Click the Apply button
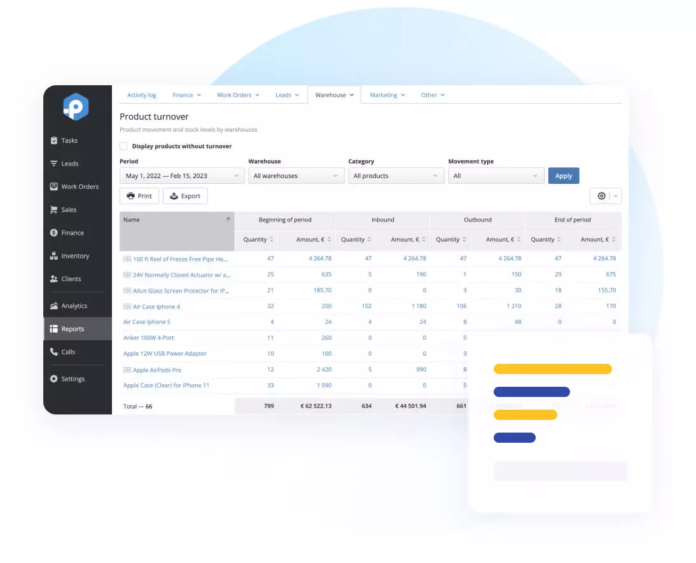 pyautogui.click(x=564, y=175)
